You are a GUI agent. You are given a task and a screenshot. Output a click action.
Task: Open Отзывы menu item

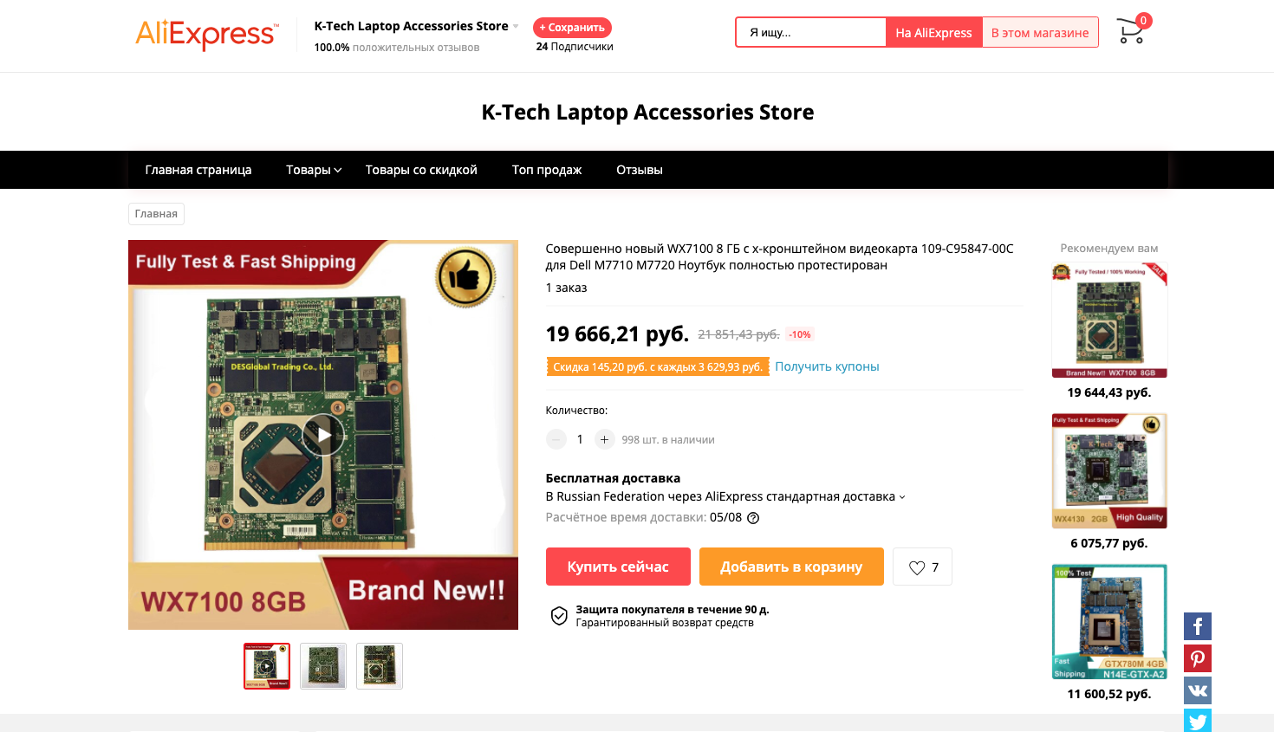click(640, 170)
